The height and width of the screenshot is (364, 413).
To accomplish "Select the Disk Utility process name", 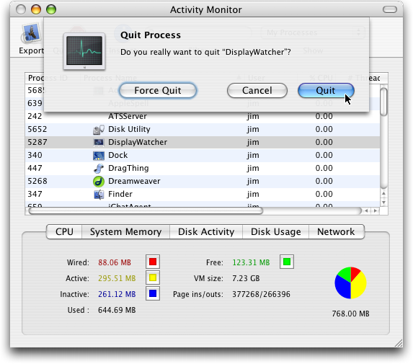I will [x=129, y=129].
